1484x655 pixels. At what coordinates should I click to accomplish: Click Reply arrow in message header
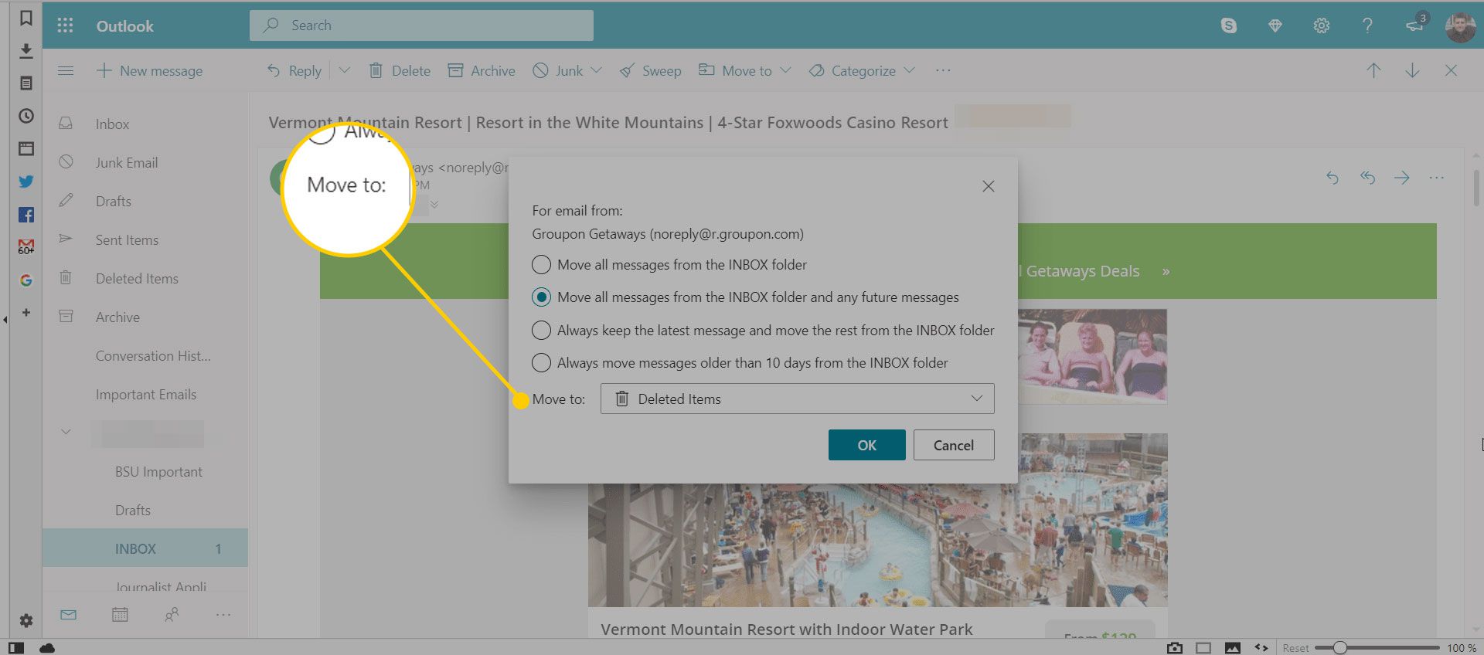pyautogui.click(x=1332, y=178)
